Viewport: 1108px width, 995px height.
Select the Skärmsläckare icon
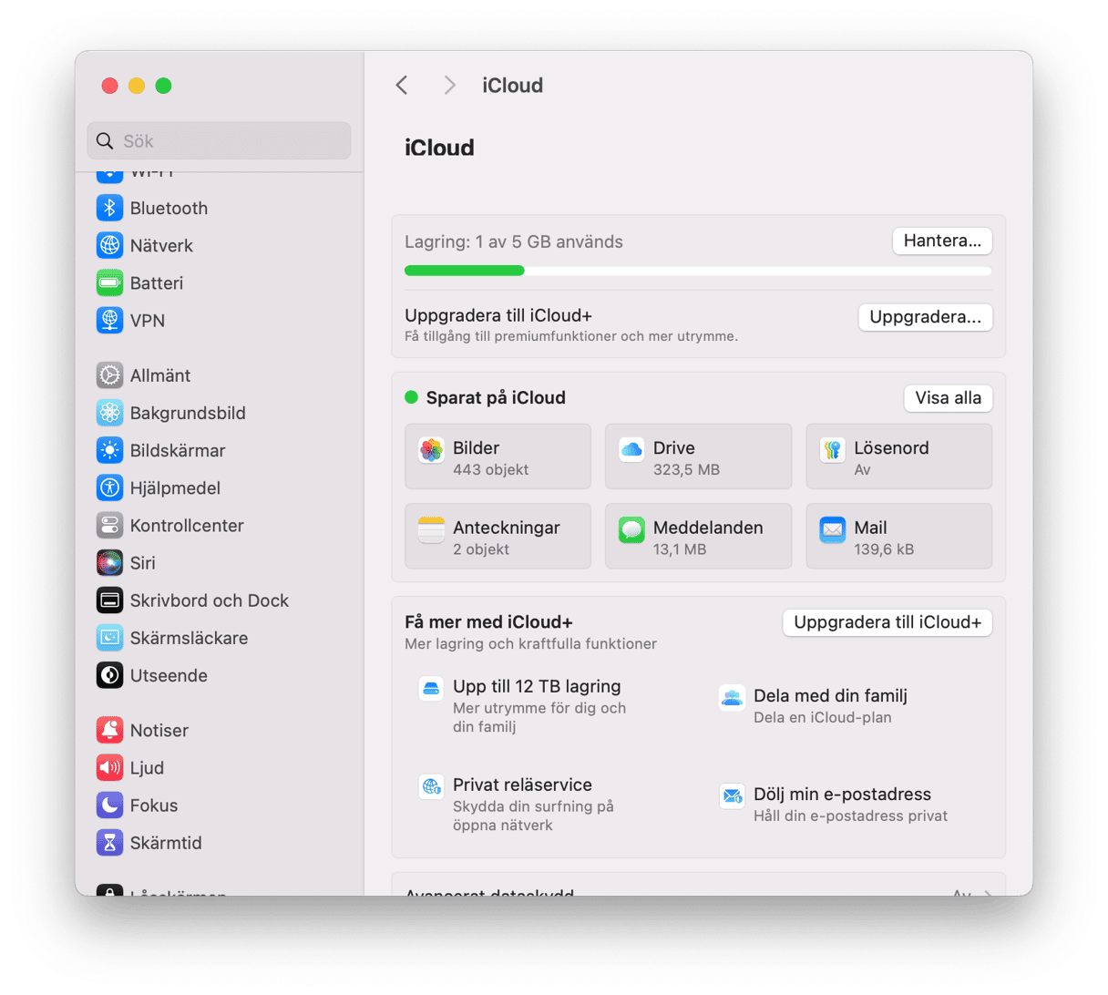click(x=109, y=638)
